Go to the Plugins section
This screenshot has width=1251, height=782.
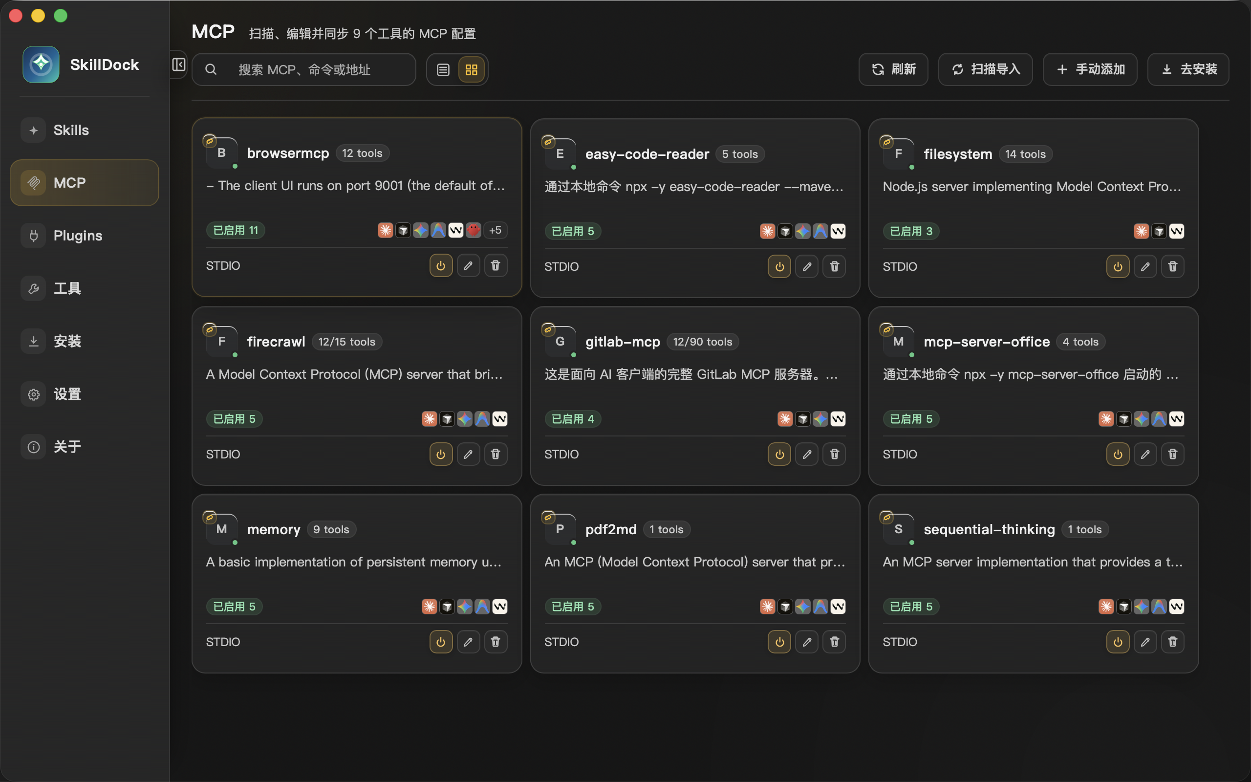pyautogui.click(x=84, y=235)
